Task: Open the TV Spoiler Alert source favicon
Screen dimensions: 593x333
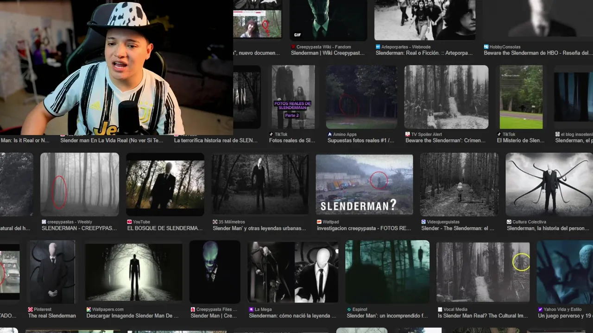Action: tap(407, 134)
